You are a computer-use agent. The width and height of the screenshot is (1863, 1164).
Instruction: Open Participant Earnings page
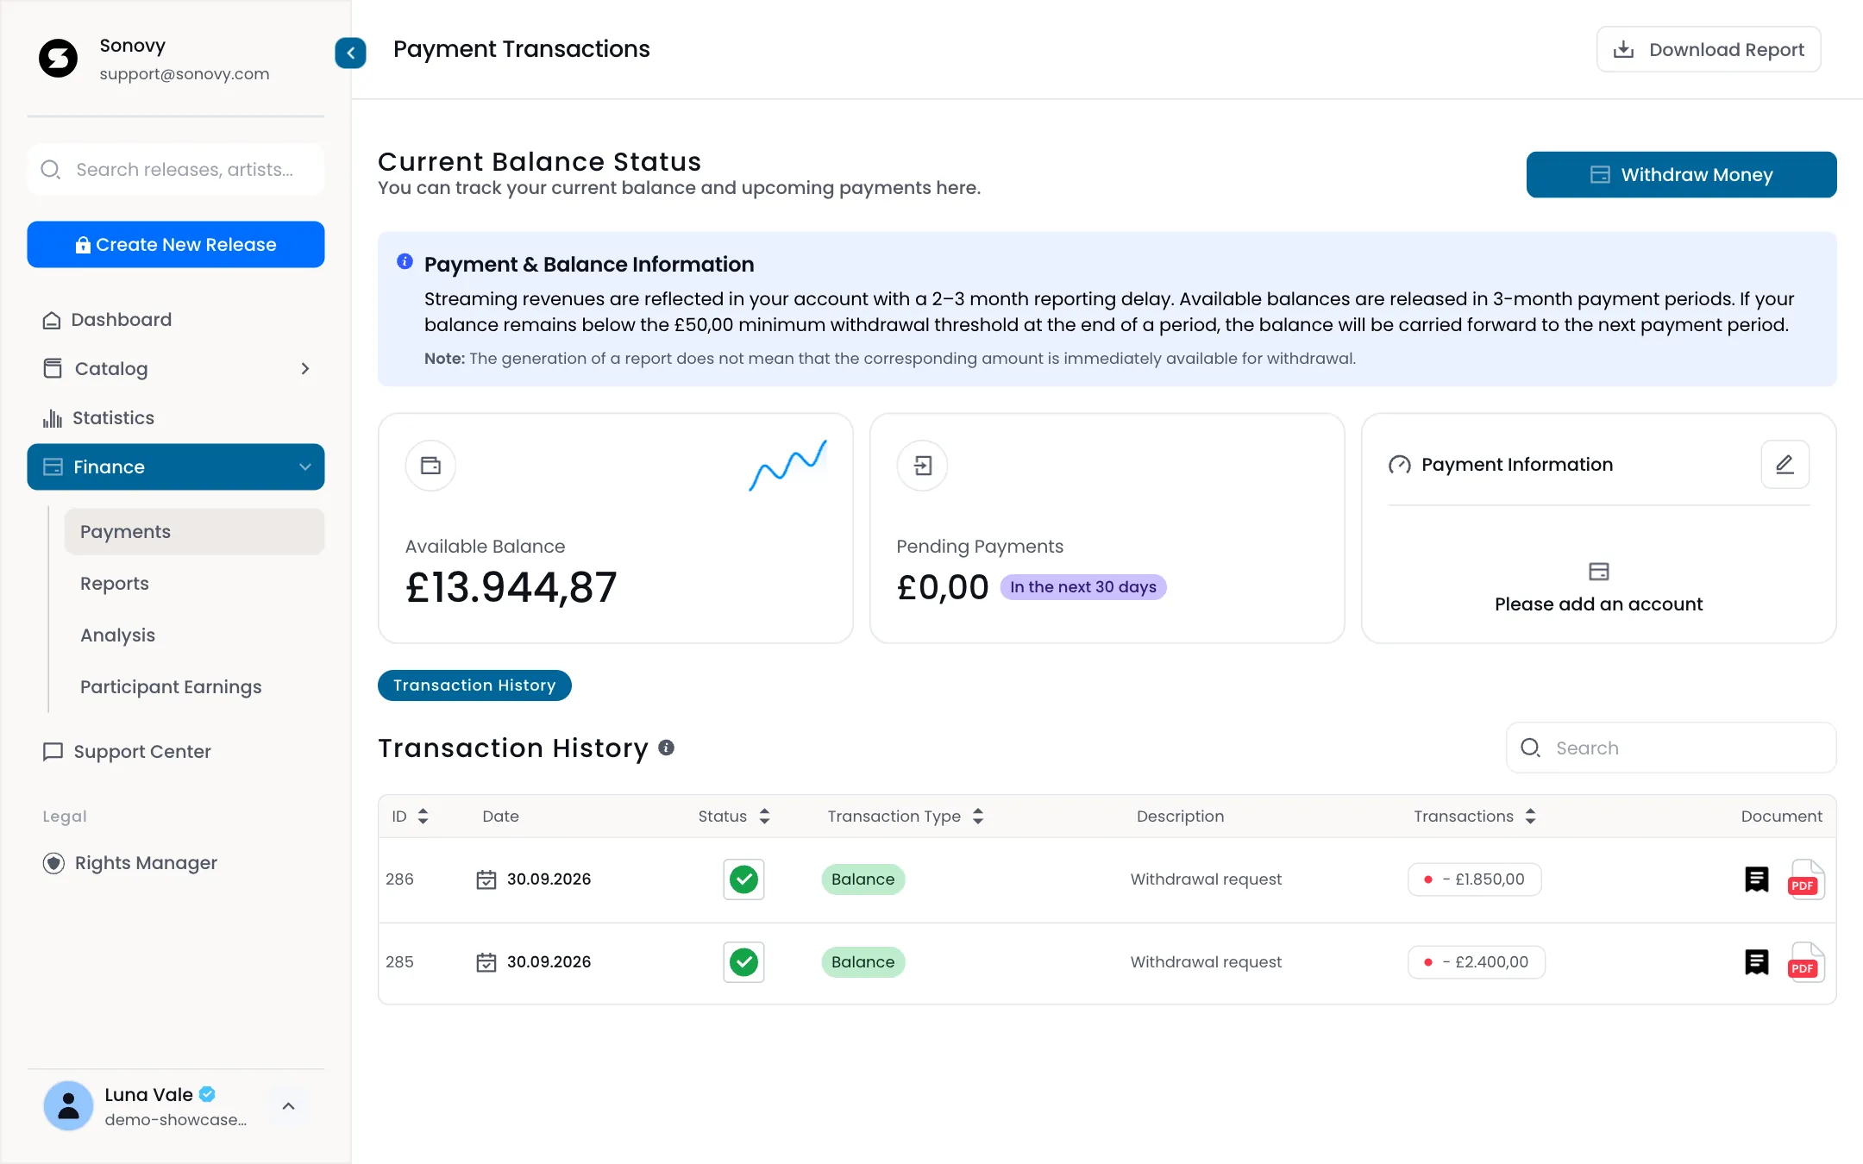pyautogui.click(x=194, y=687)
